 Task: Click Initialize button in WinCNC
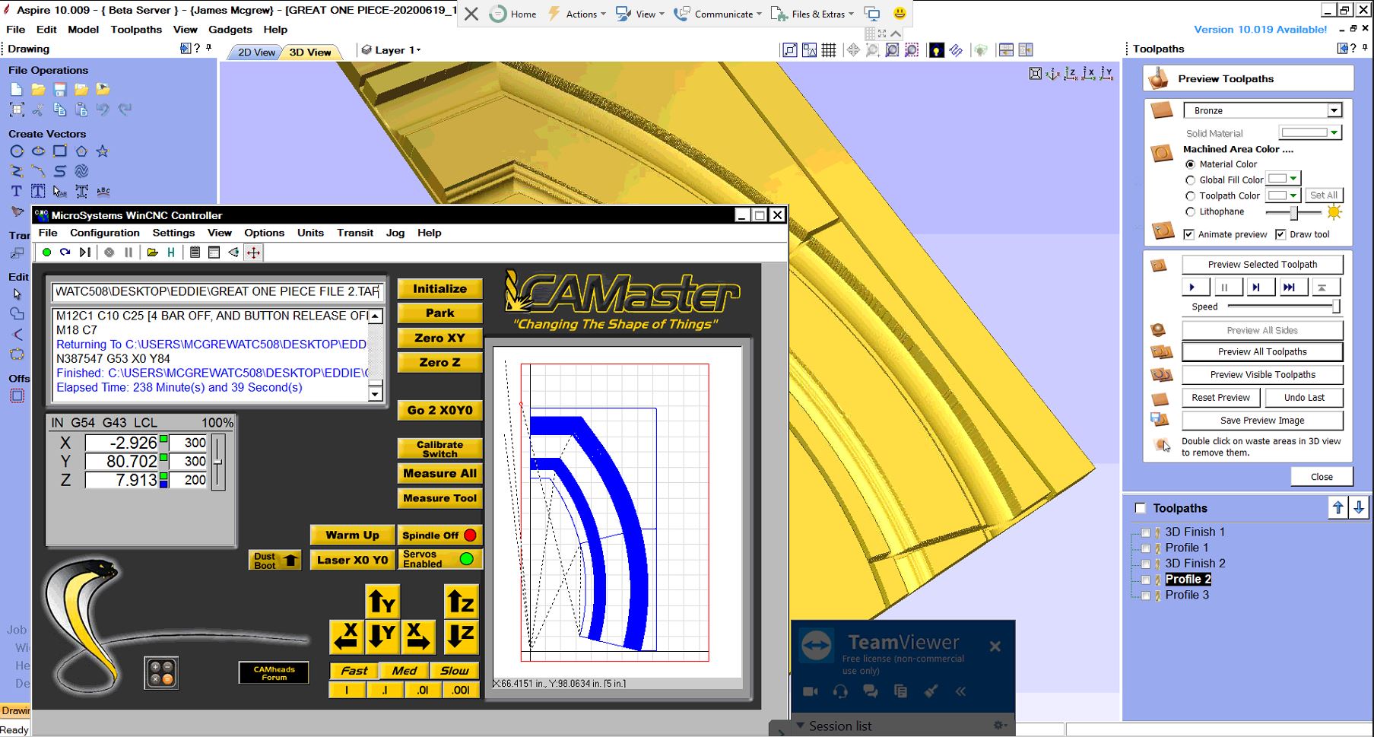pyautogui.click(x=439, y=289)
